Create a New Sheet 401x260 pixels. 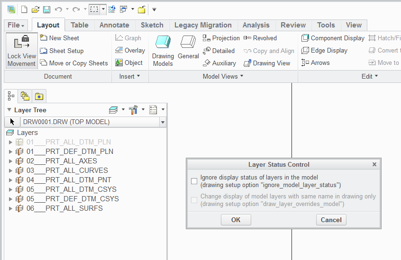pyautogui.click(x=59, y=38)
